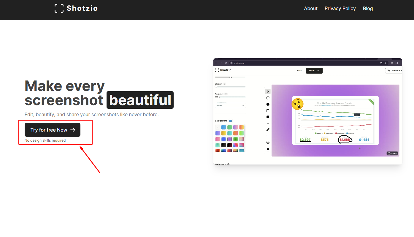
Task: Click the black drawing color box below the emoji tool
Action: [x=268, y=149]
